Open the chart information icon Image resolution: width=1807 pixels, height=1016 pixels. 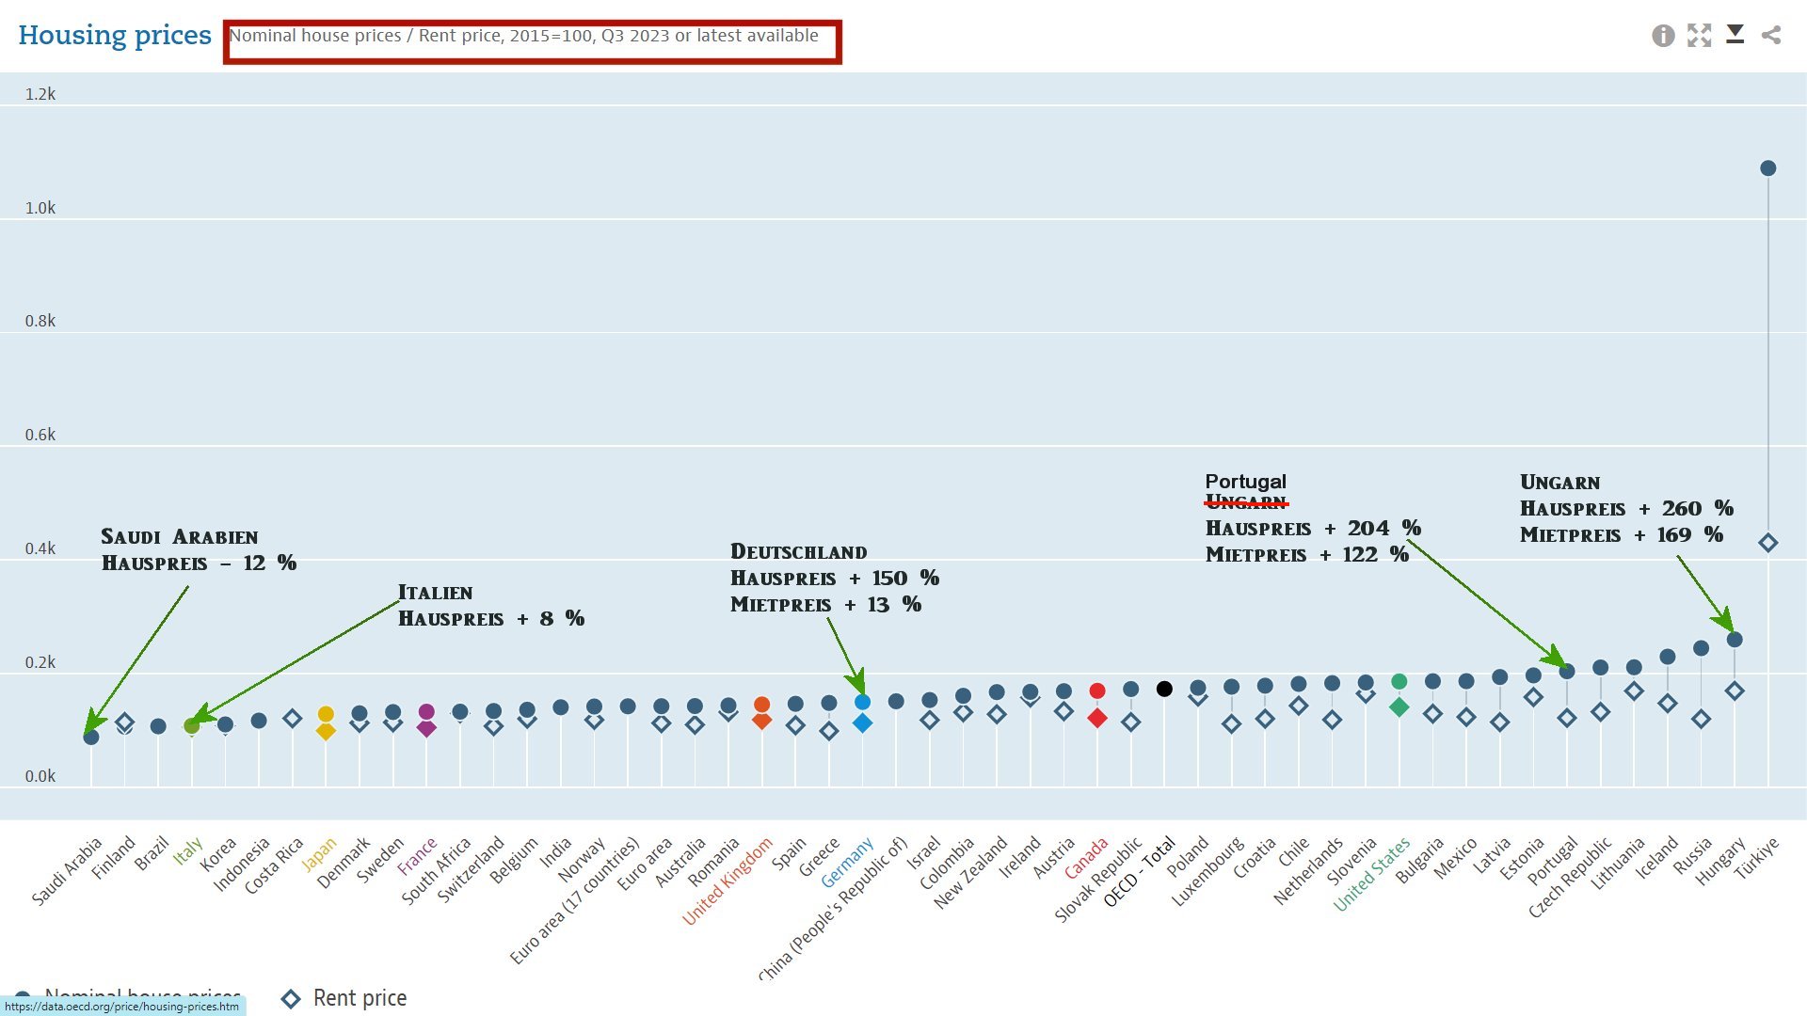pyautogui.click(x=1663, y=36)
